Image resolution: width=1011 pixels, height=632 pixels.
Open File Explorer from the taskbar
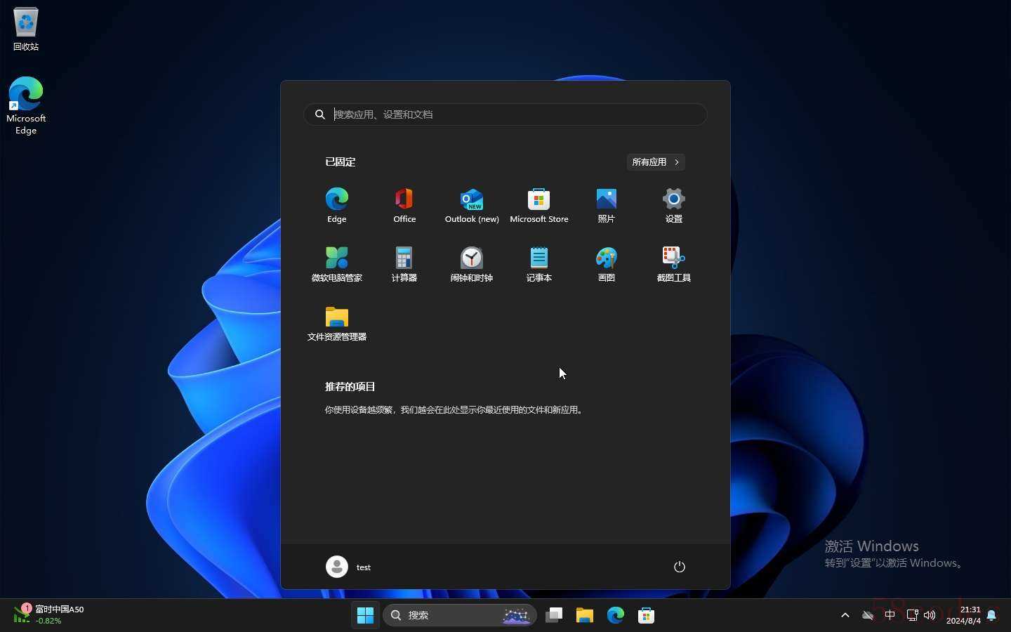[585, 615]
